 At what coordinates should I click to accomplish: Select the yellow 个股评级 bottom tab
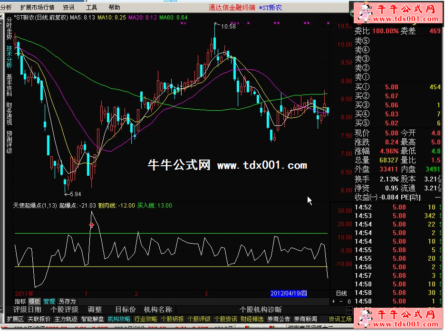[199, 319]
